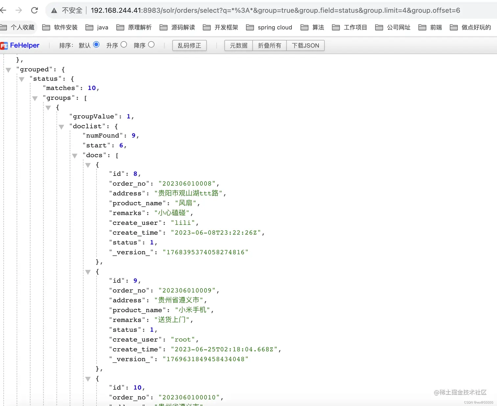Select the 降序 descending sort radio

click(x=151, y=45)
